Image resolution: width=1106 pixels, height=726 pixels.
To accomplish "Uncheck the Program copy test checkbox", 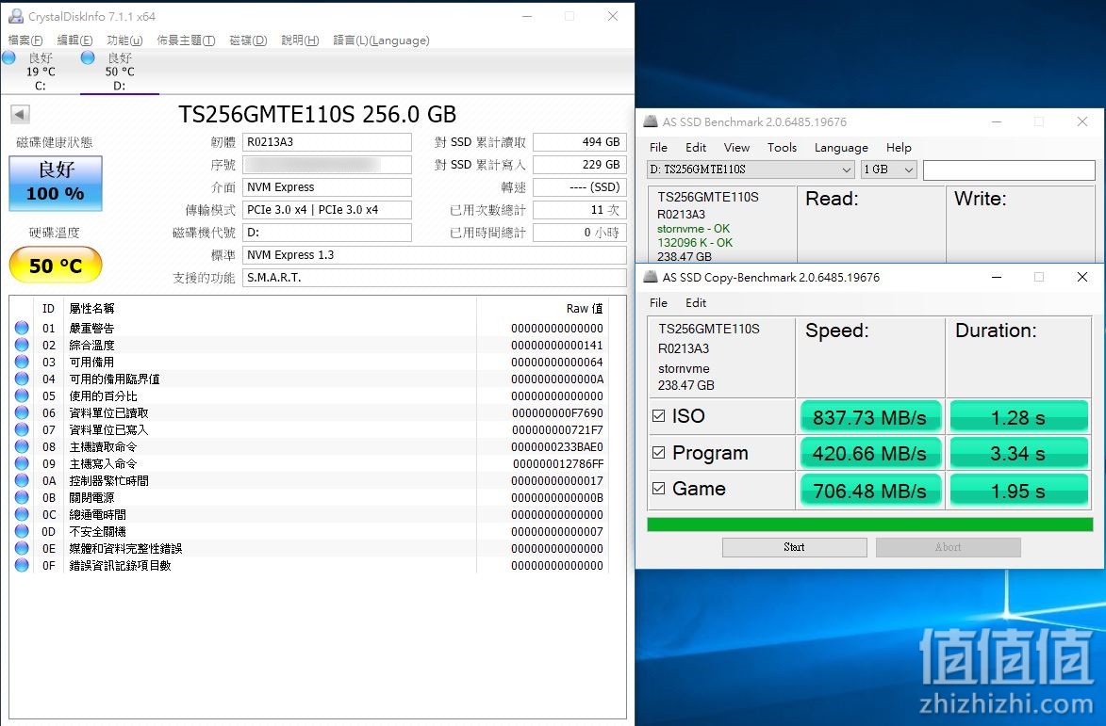I will 659,453.
